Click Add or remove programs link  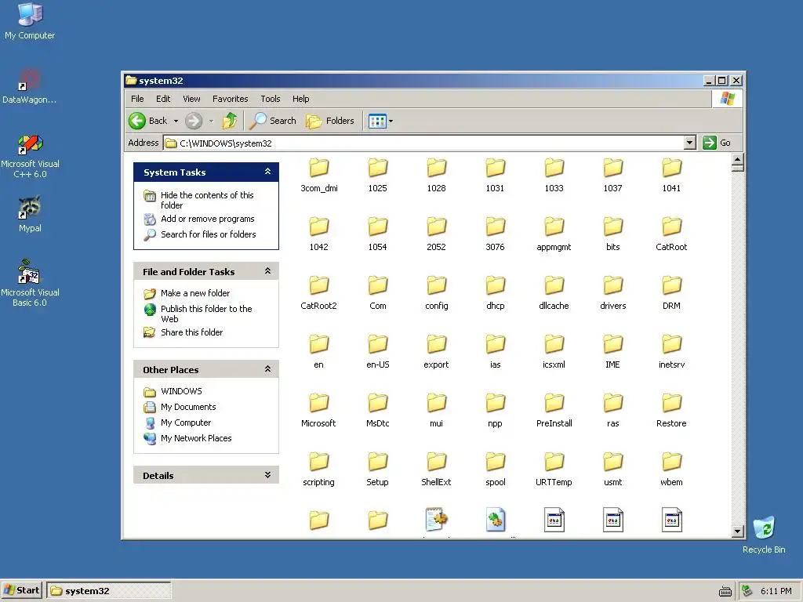207,219
